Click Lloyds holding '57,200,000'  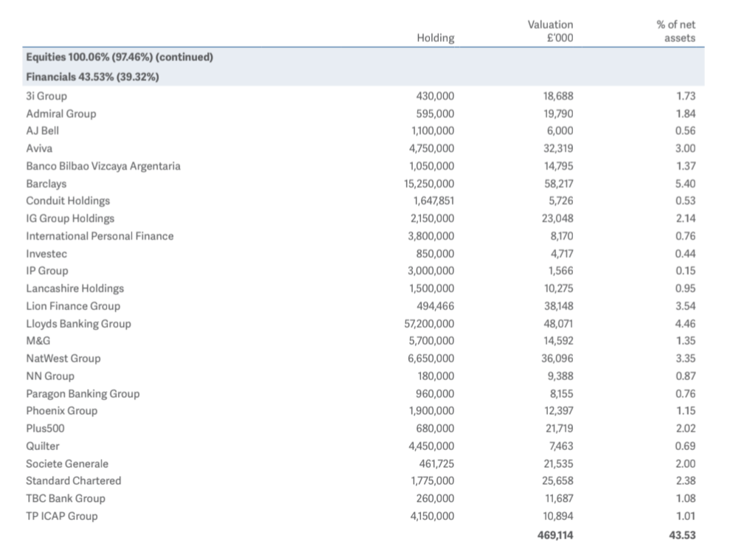point(429,324)
